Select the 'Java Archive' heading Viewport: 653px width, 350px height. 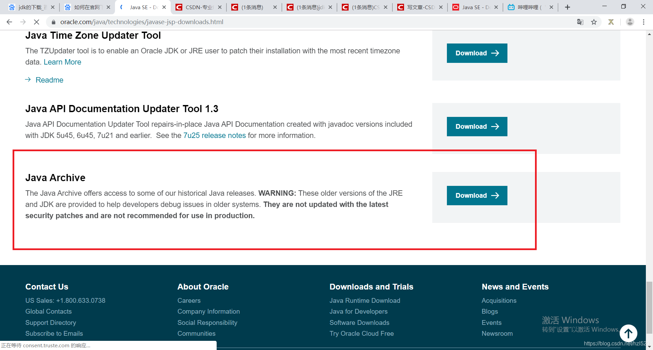click(55, 178)
